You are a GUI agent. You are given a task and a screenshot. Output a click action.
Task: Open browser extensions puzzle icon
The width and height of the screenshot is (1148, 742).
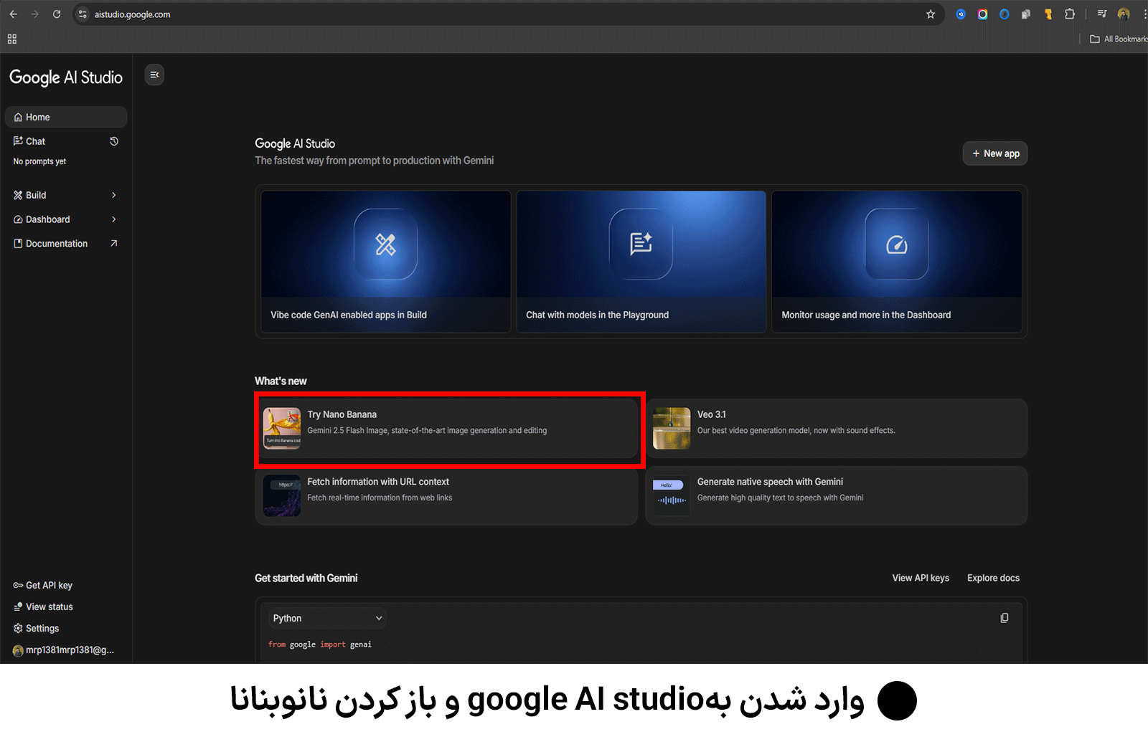click(x=1070, y=14)
